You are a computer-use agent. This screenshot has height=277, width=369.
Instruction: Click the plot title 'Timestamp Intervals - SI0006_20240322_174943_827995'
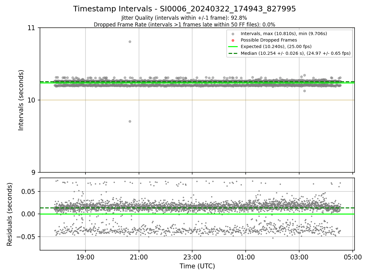pyautogui.click(x=184, y=9)
